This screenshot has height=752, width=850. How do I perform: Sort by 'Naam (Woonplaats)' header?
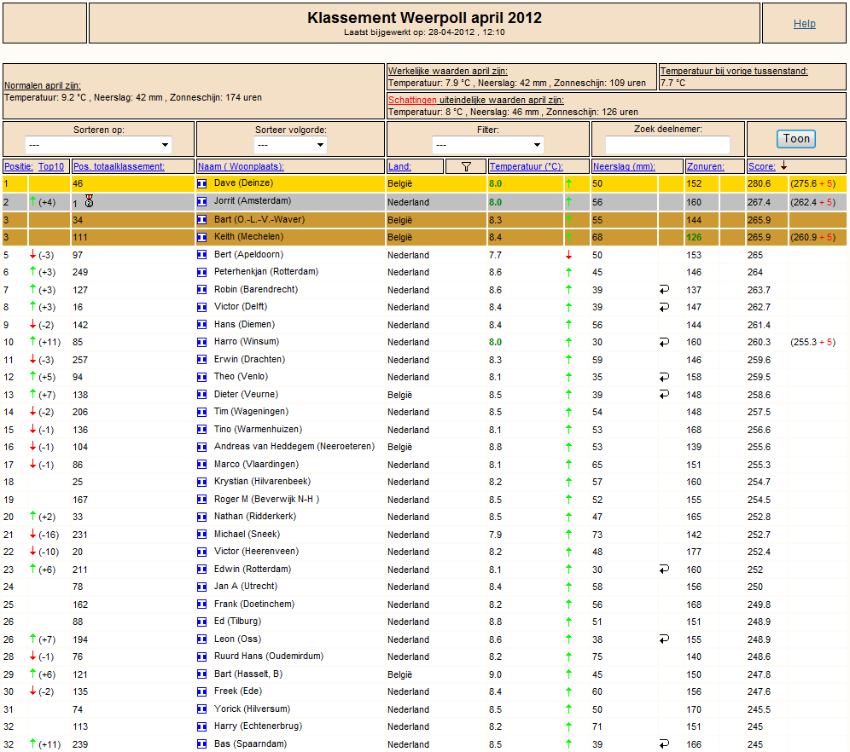241,166
